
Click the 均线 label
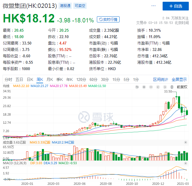click(x=6, y=86)
